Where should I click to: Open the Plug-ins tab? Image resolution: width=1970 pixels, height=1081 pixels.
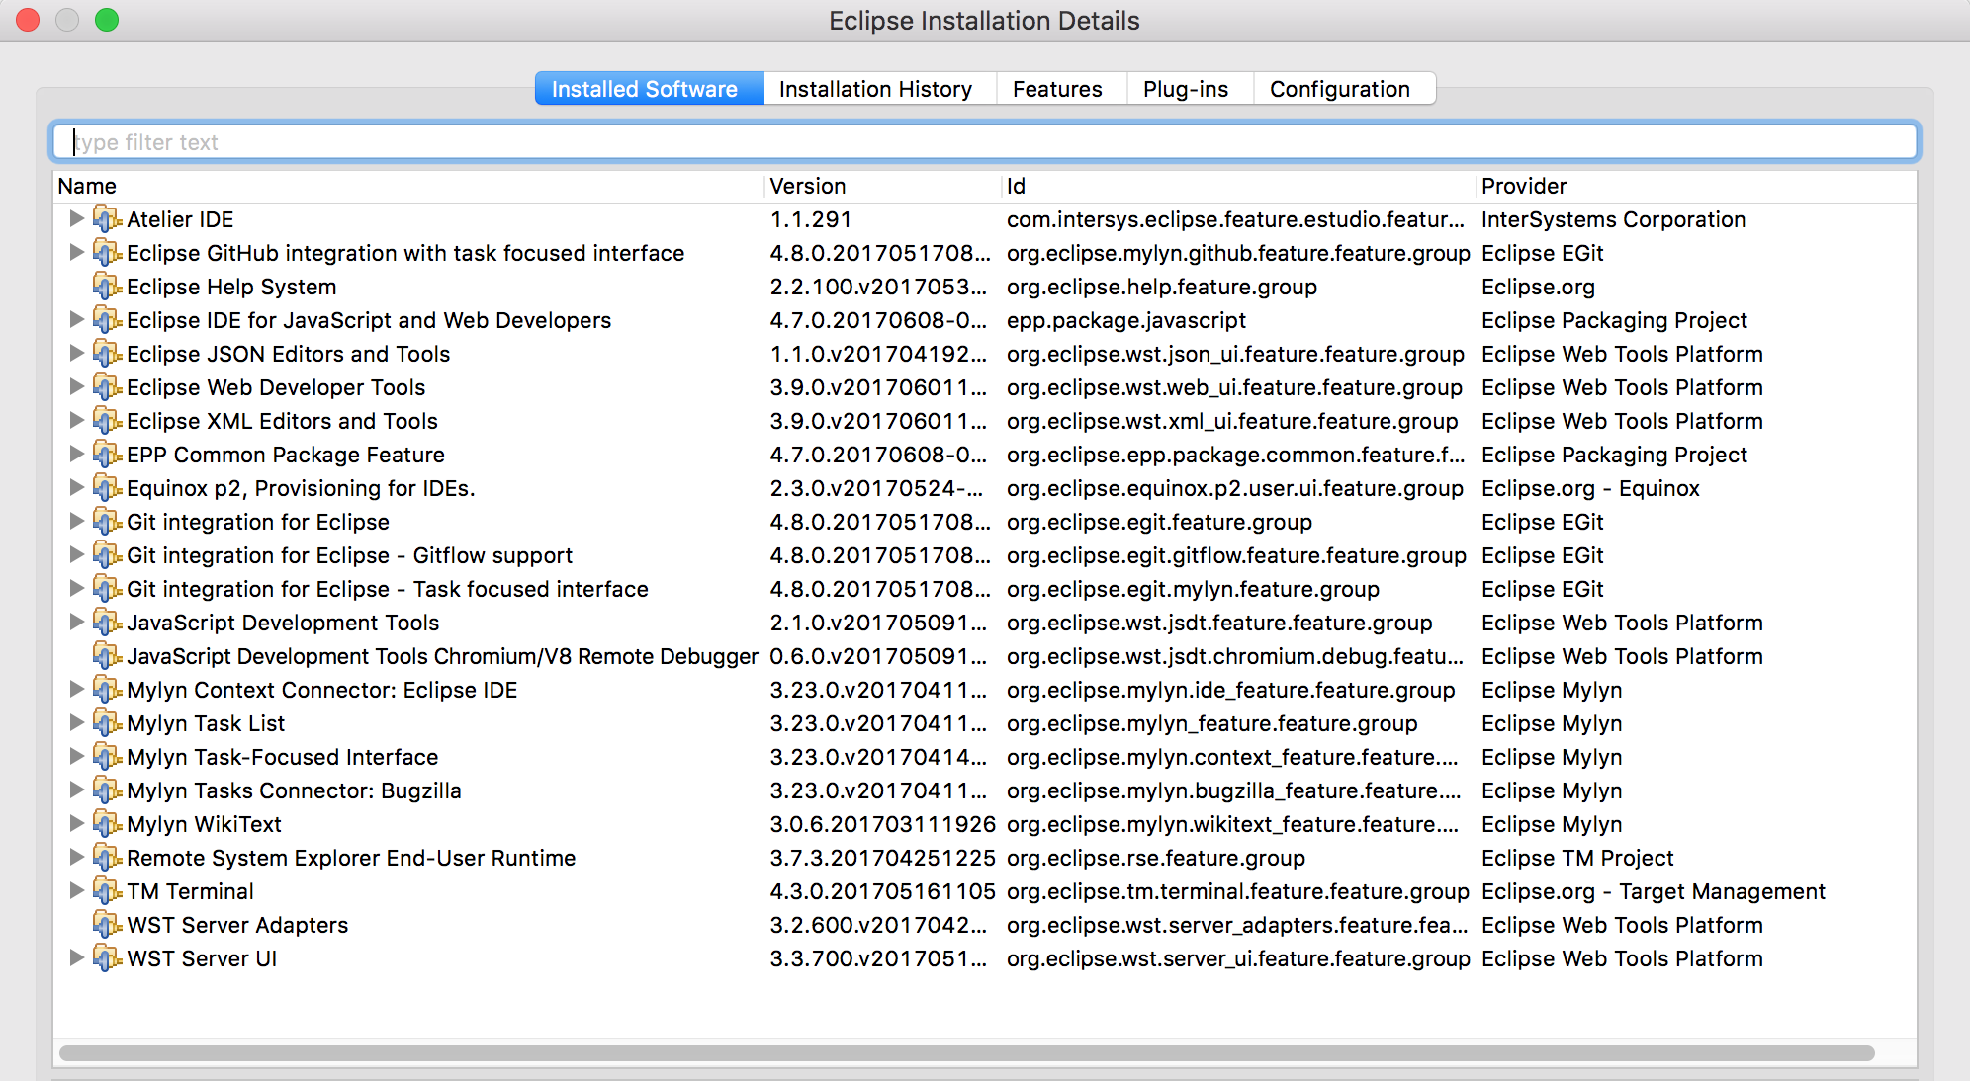pos(1185,89)
